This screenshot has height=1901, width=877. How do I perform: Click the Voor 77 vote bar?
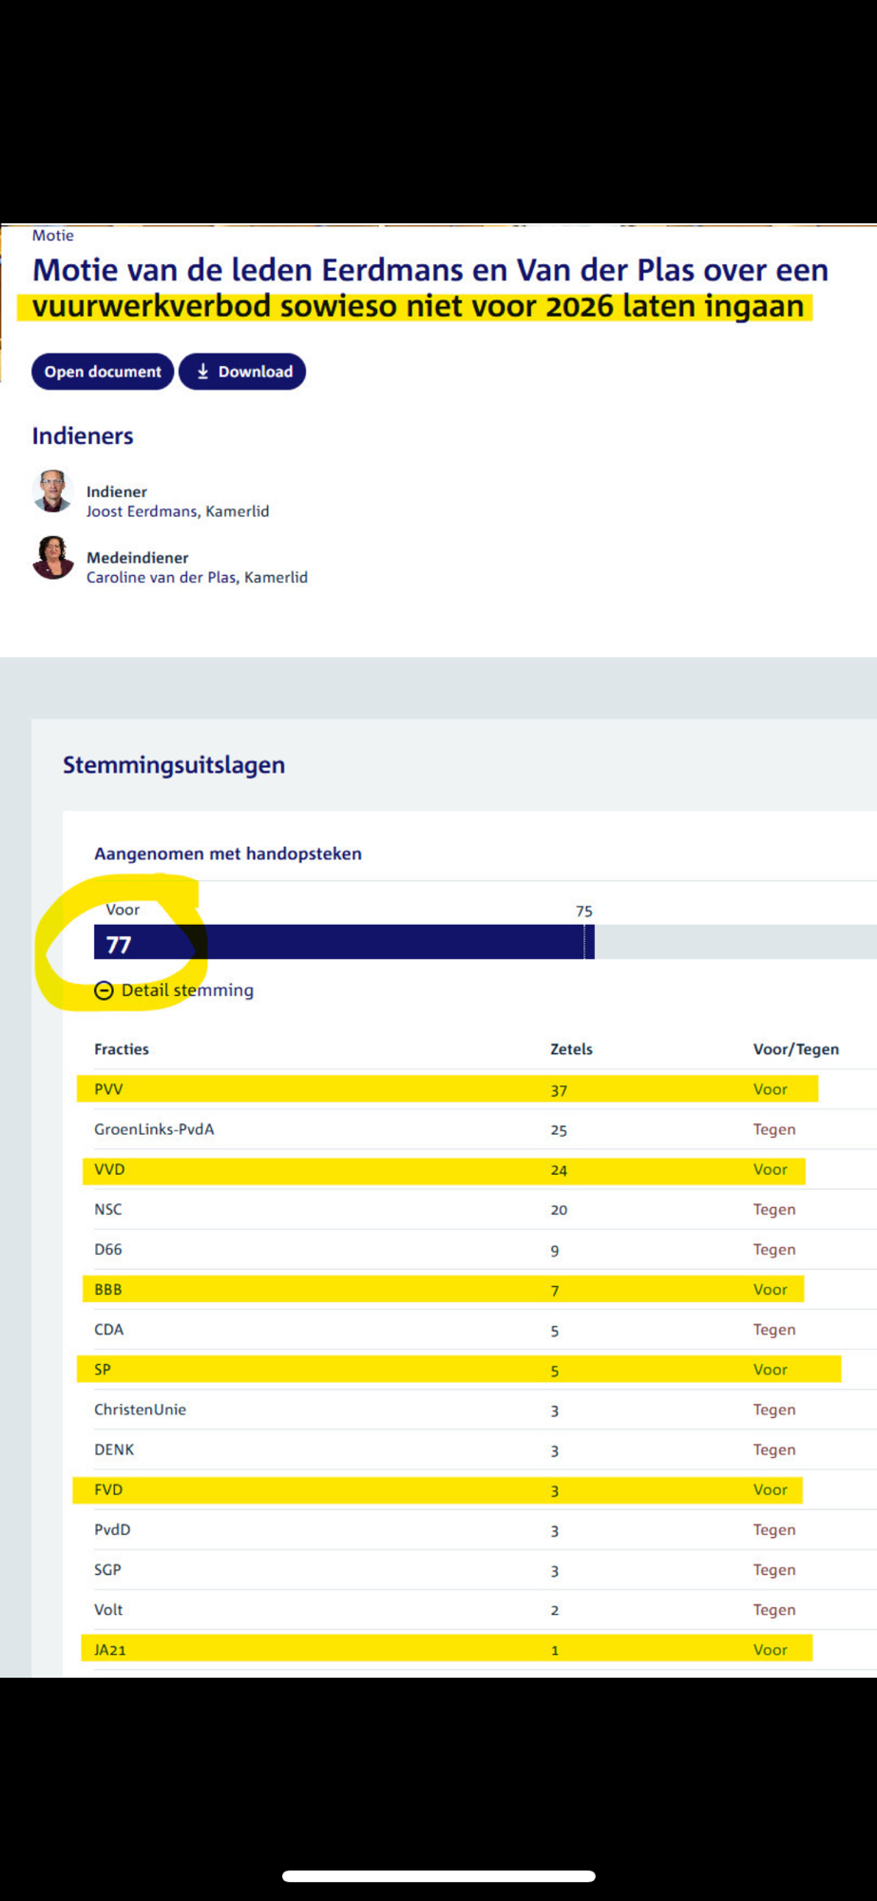point(343,942)
